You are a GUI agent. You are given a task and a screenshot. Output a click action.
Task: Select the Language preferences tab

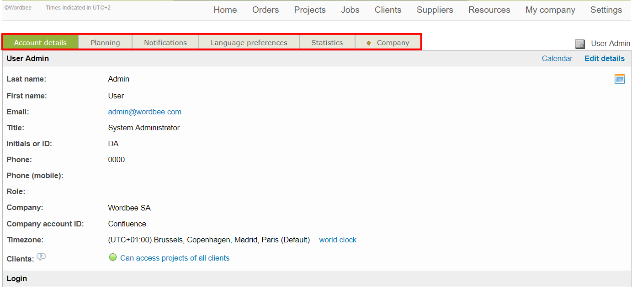coord(249,42)
